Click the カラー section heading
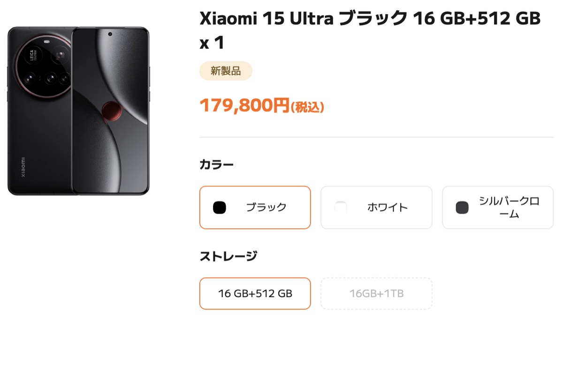563x366 pixels. [x=216, y=165]
